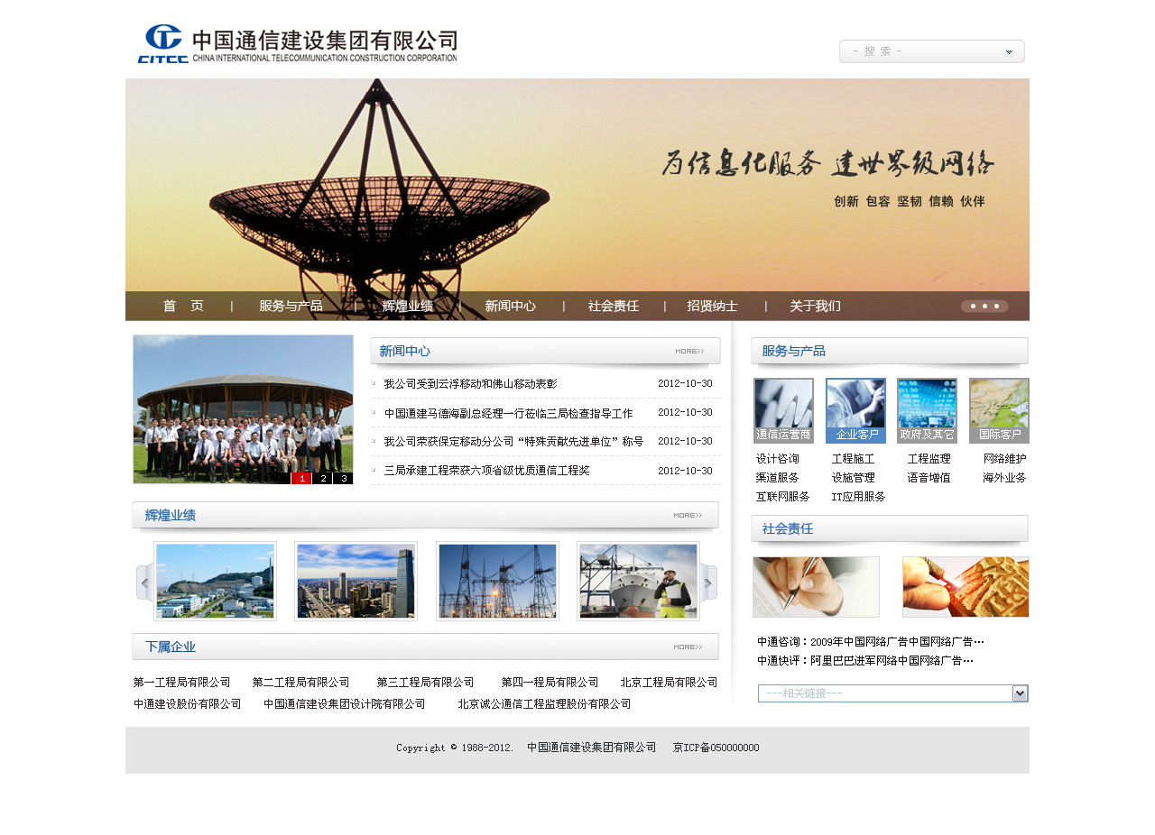Open 第二工程局有限公司 subsidiary link

(x=301, y=683)
